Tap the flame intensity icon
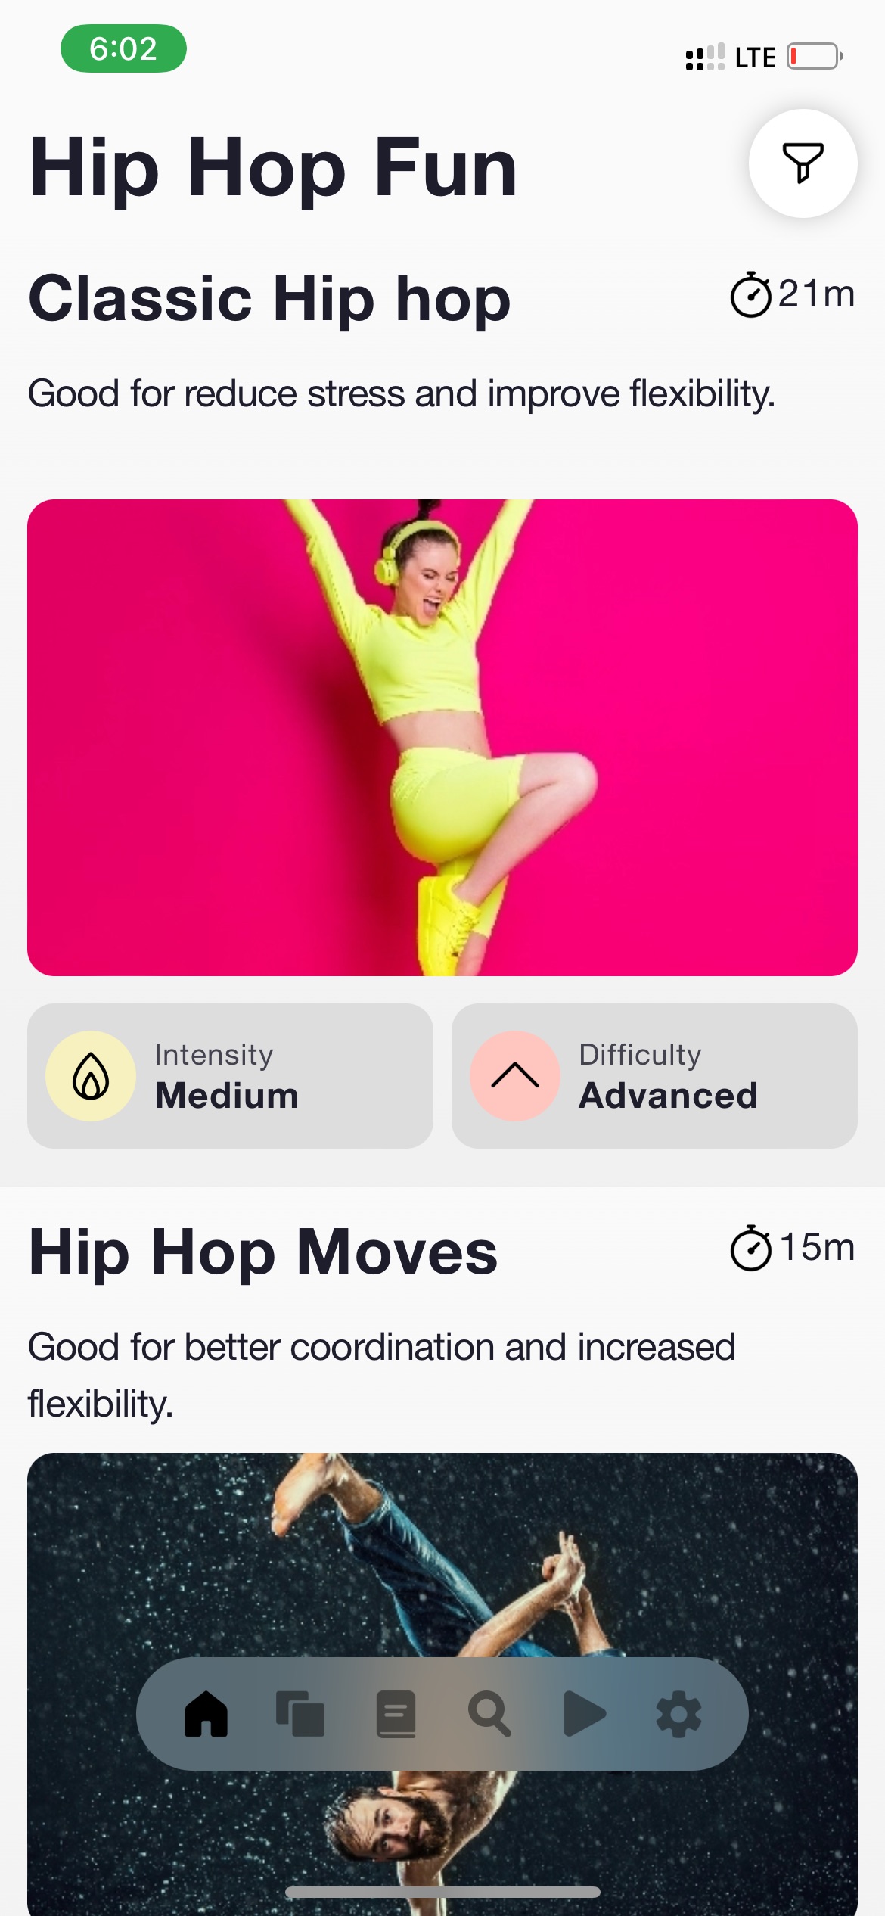 [91, 1076]
